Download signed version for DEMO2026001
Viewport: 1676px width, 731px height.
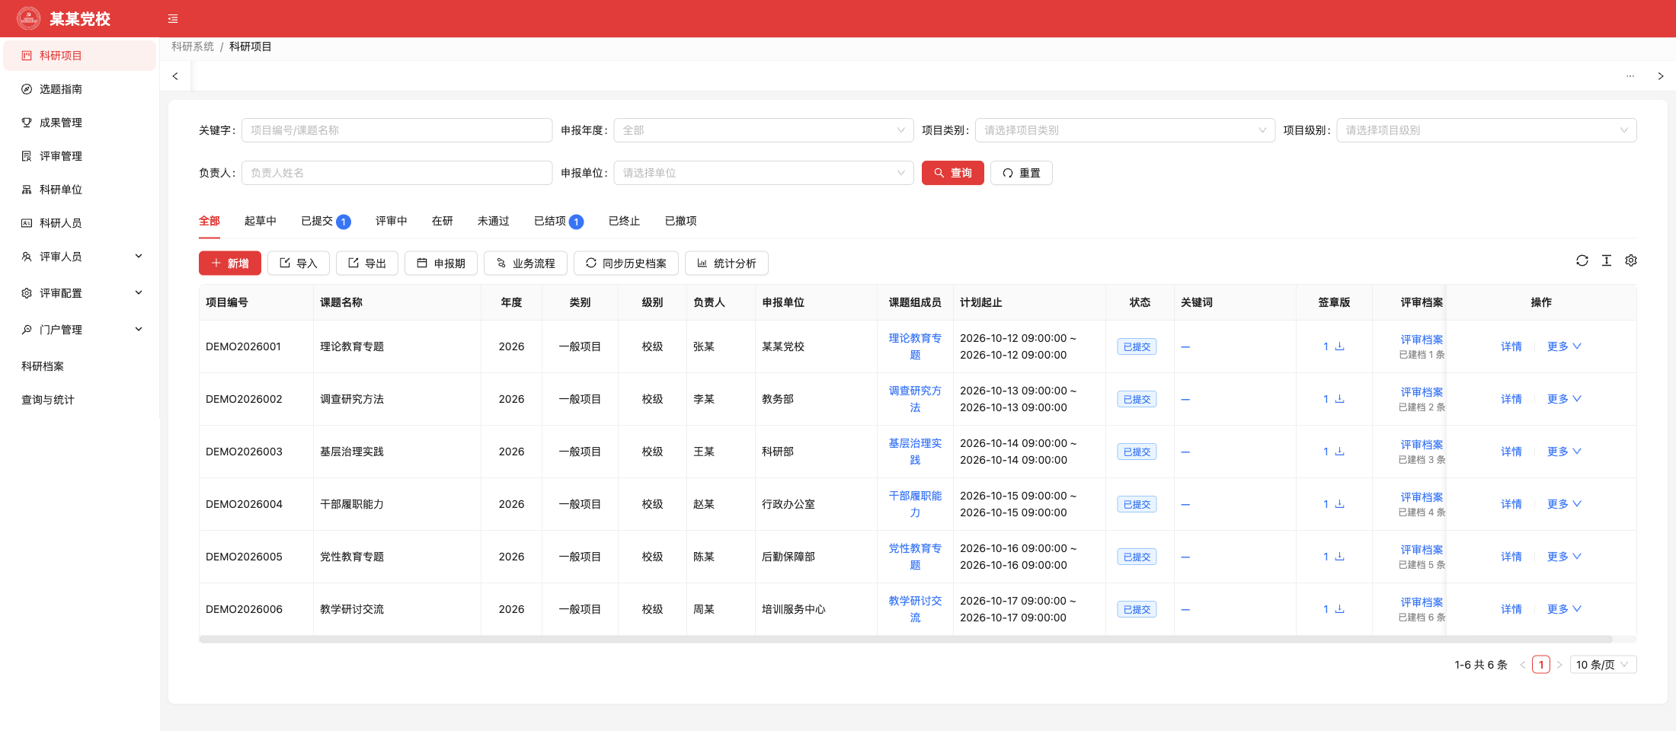point(1339,346)
